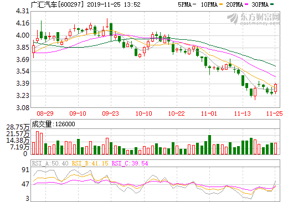Click the 3.39 price axis label
This screenshot has width=288, height=202.
coord(23,84)
